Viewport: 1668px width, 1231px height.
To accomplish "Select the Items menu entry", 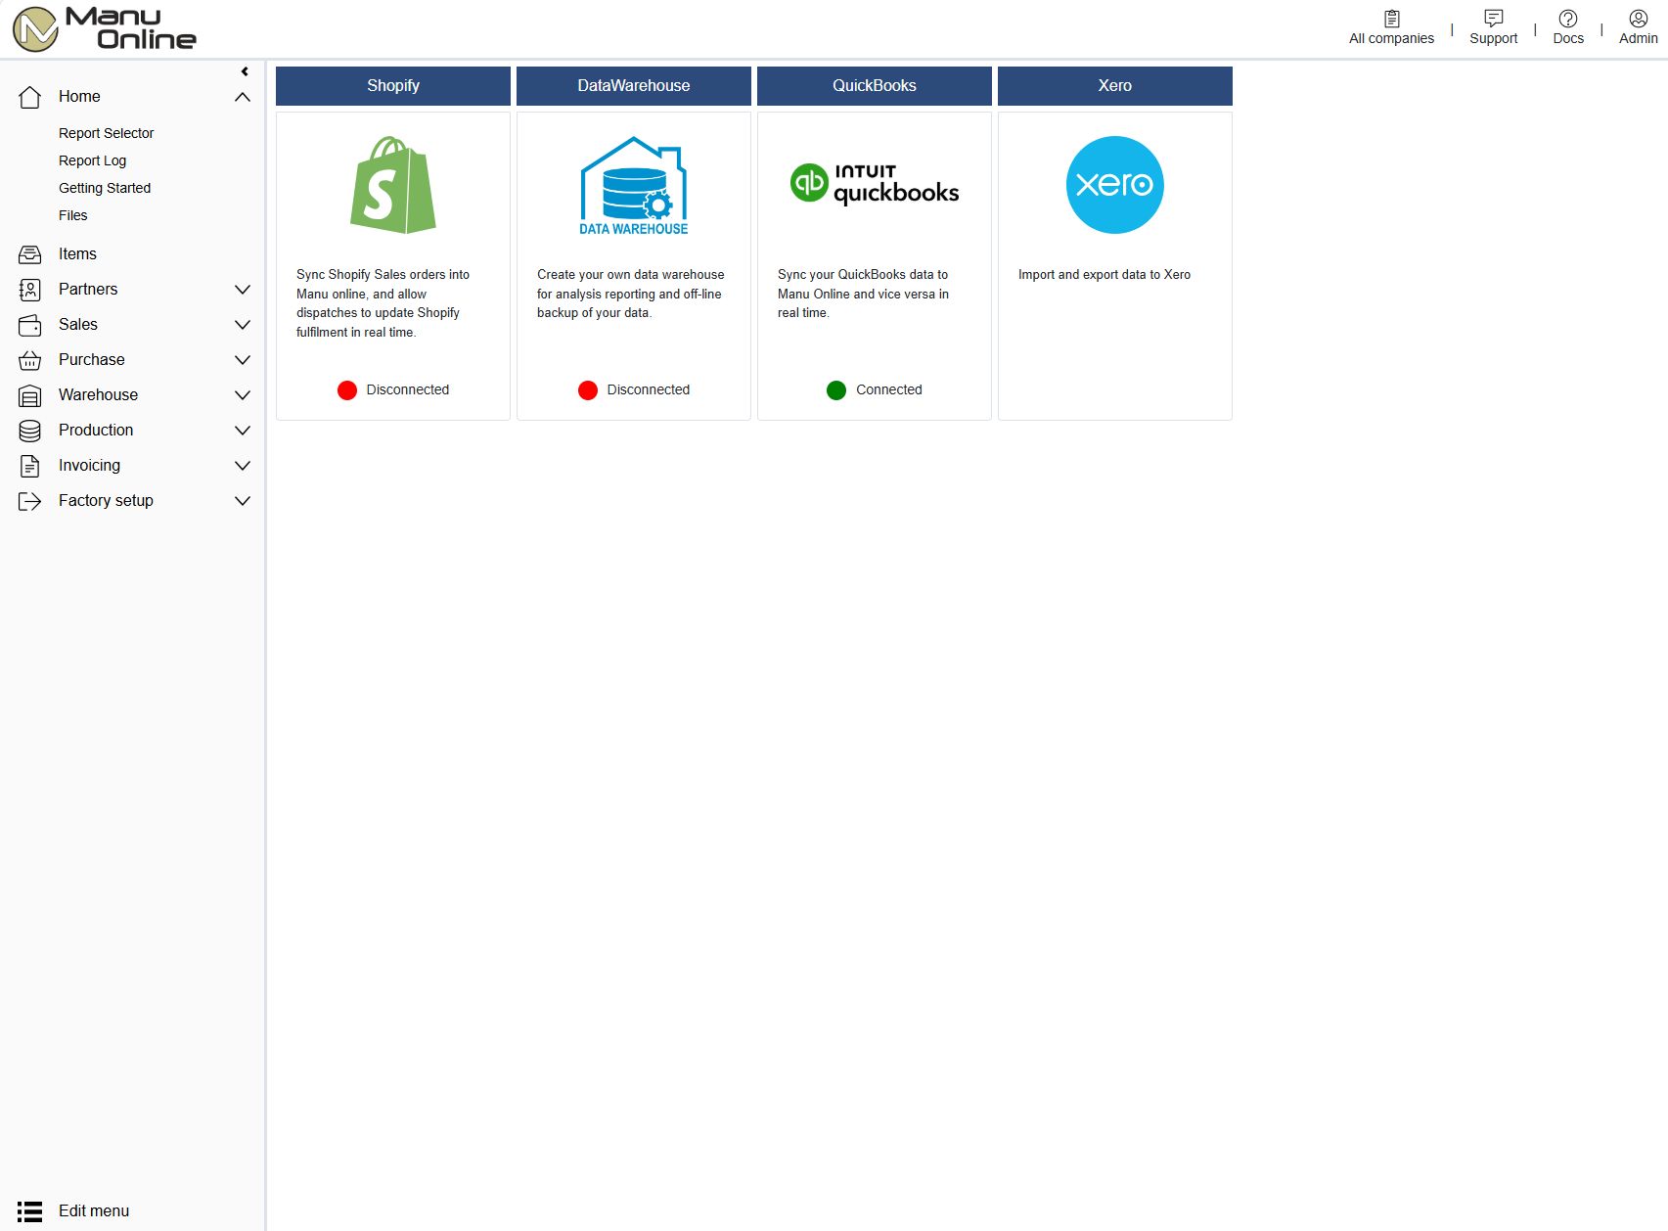I will (77, 254).
